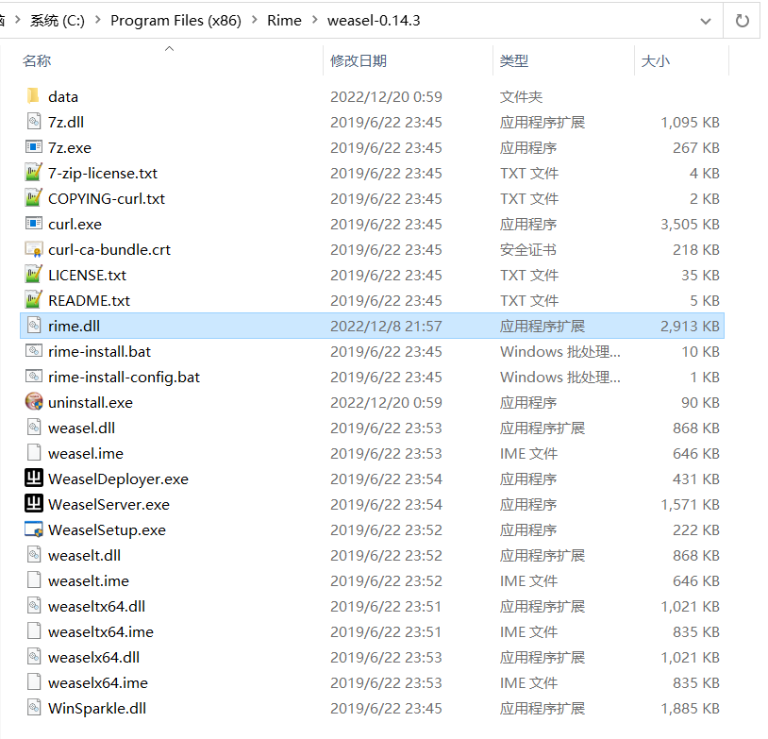Select the 7-zip-license.txt file name
Image resolution: width=768 pixels, height=739 pixels.
coord(102,173)
